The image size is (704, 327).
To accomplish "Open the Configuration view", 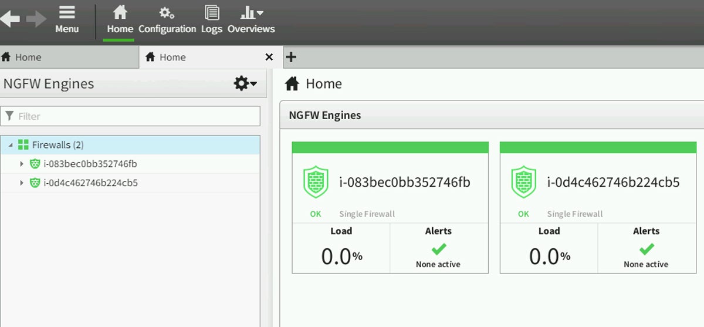I will pyautogui.click(x=167, y=19).
